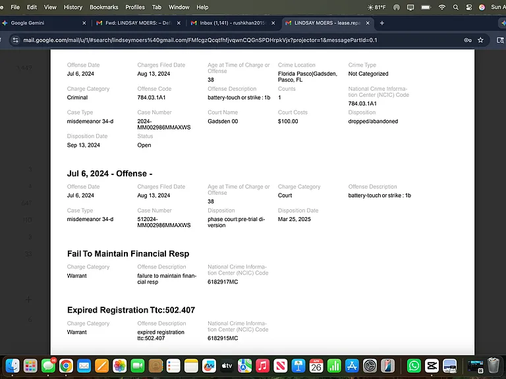This screenshot has width=506, height=379.
Task: Open System Settings in the dock
Action: [x=370, y=366]
